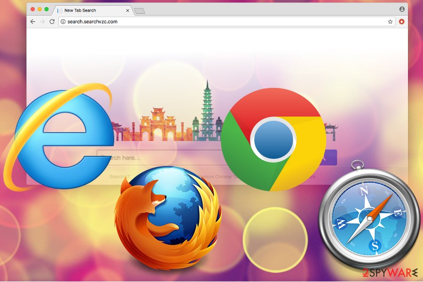View site information icon in address bar
Viewport: 423px width, 282px height.
coord(63,22)
